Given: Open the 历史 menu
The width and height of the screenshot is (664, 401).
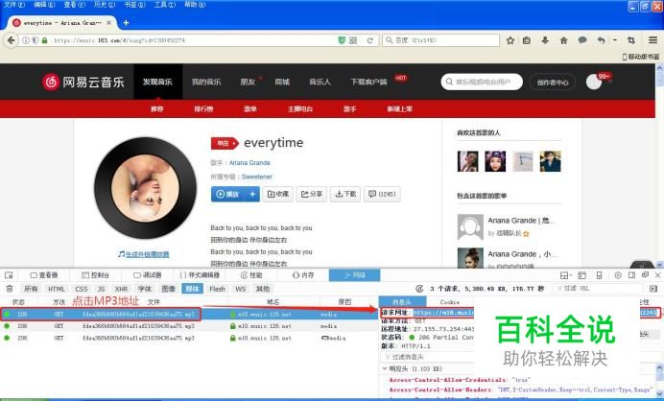Looking at the screenshot, I should point(105,4).
